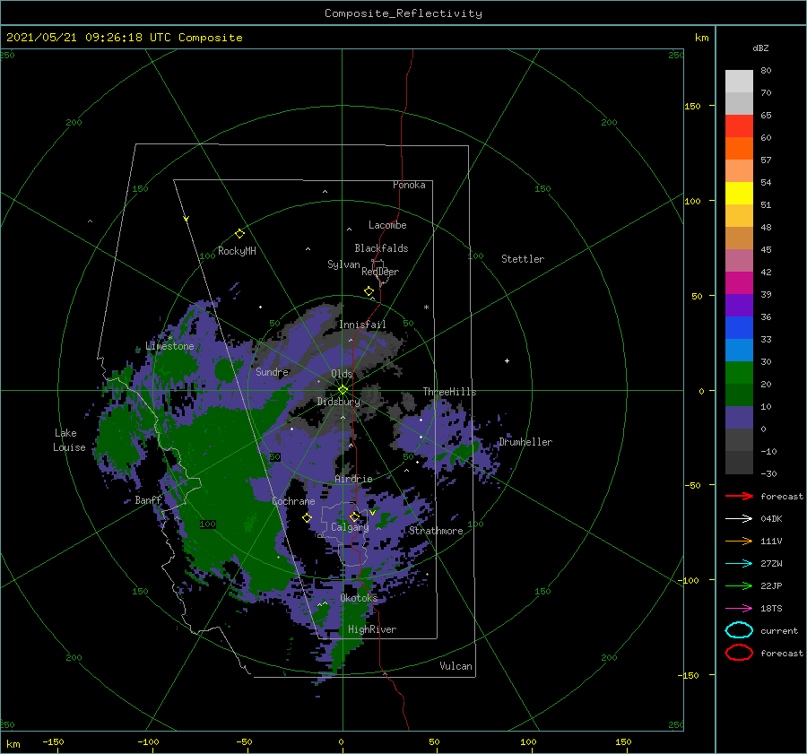Click the Lacombe label
807x754 pixels.
click(x=387, y=225)
